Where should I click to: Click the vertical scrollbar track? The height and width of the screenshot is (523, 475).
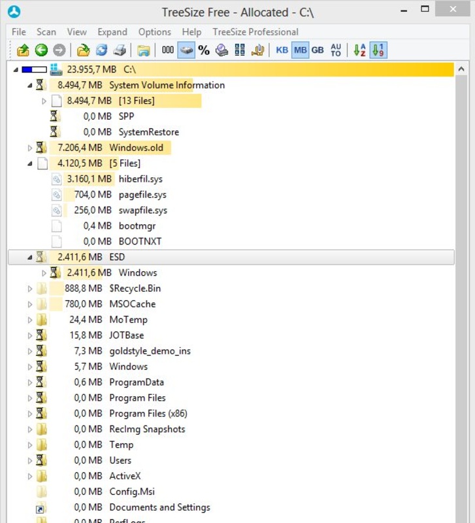click(461, 300)
